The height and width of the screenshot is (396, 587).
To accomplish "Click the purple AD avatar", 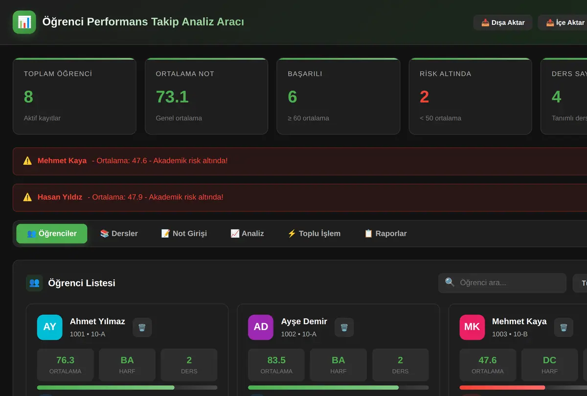I will tap(261, 327).
